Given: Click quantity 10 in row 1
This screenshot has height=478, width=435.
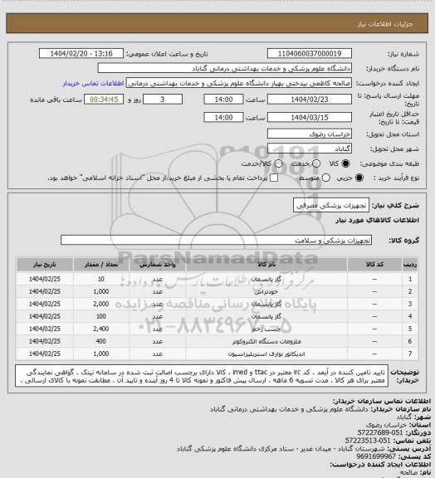Looking at the screenshot, I should point(101,279).
